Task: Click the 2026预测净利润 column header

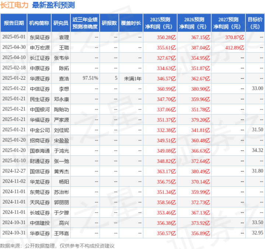Action: [194, 23]
